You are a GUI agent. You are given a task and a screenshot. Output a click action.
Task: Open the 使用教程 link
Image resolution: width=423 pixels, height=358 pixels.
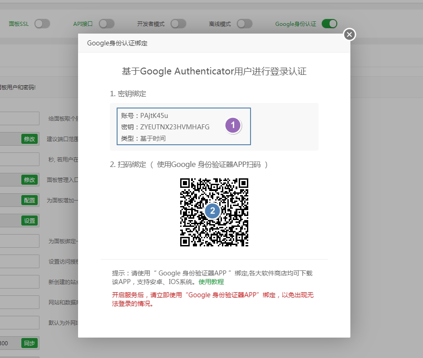point(211,282)
